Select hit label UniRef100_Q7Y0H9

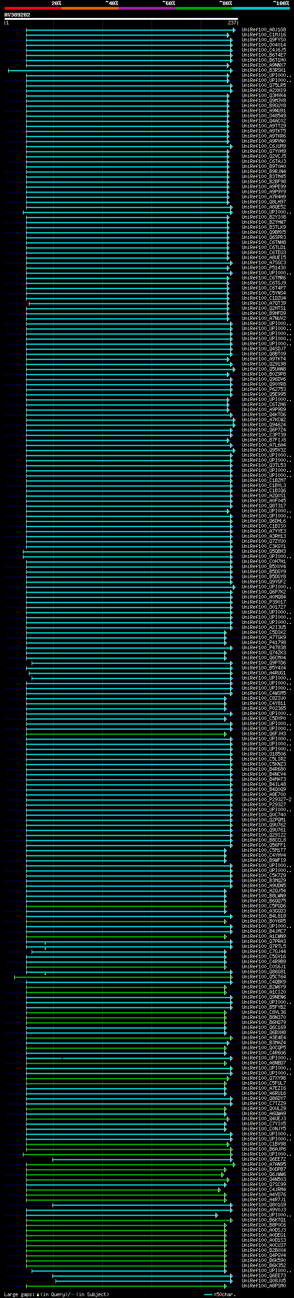[x=264, y=151]
